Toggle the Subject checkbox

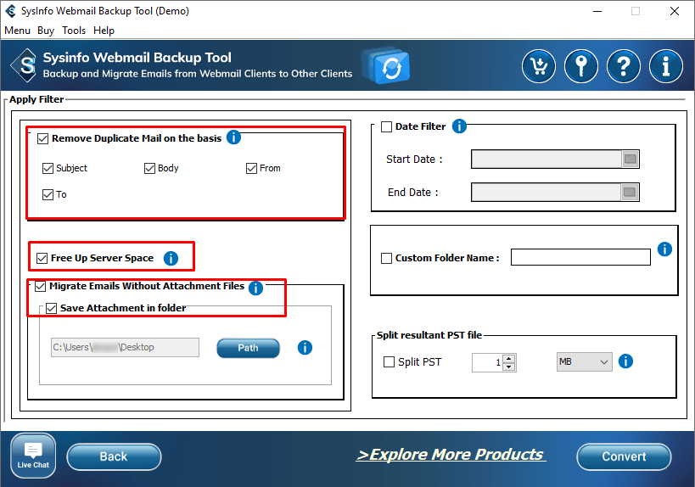click(48, 168)
